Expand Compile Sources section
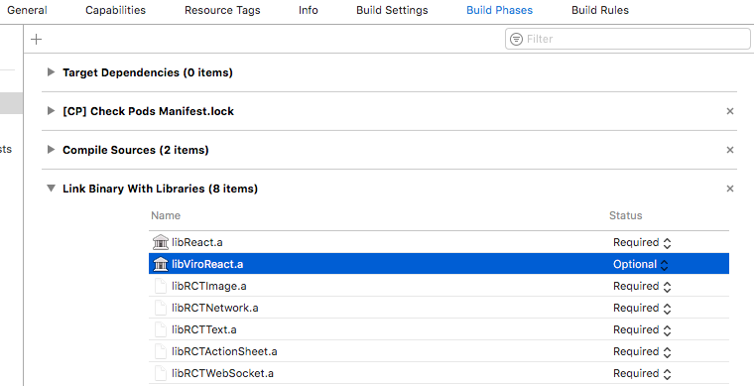The width and height of the screenshot is (754, 386). [x=51, y=150]
